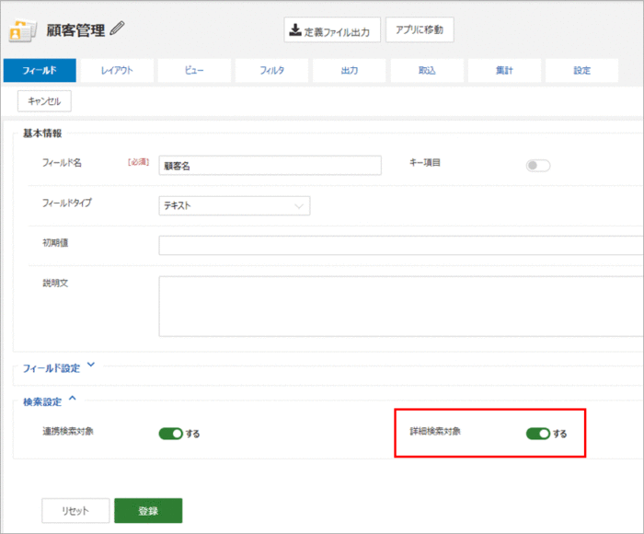Click the 顧客管理 title text
Viewport: 644px width, 534px height.
75,30
